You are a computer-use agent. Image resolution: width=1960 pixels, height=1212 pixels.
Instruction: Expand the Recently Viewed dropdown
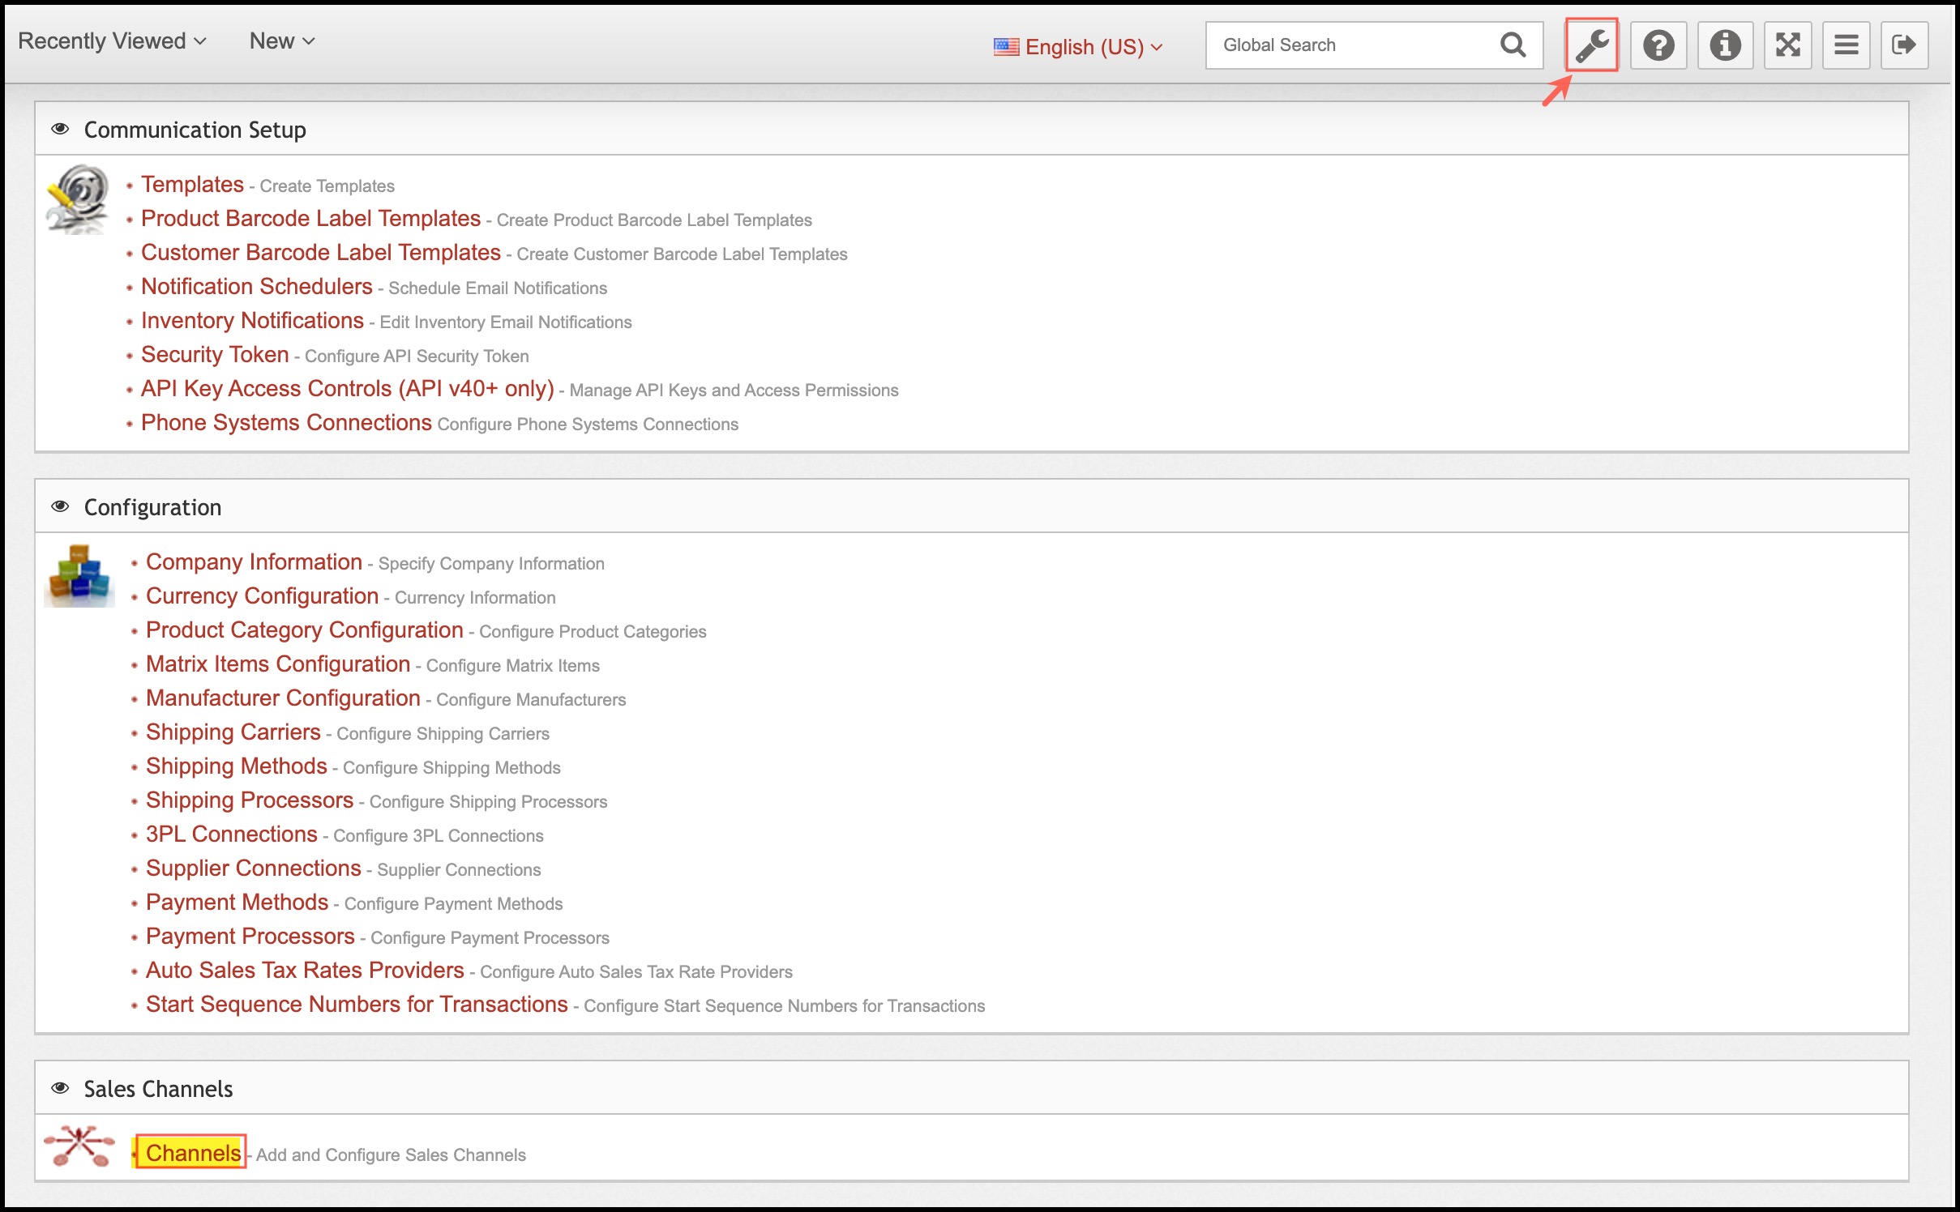112,41
